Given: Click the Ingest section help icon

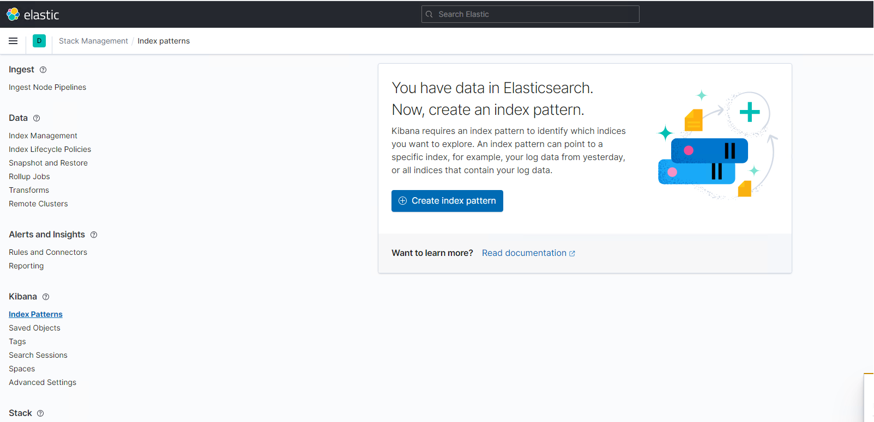Looking at the screenshot, I should [43, 70].
